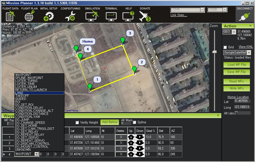Click the Disconnect plug icon
Image resolution: width=255 pixels, height=162 pixels.
tap(245, 17)
